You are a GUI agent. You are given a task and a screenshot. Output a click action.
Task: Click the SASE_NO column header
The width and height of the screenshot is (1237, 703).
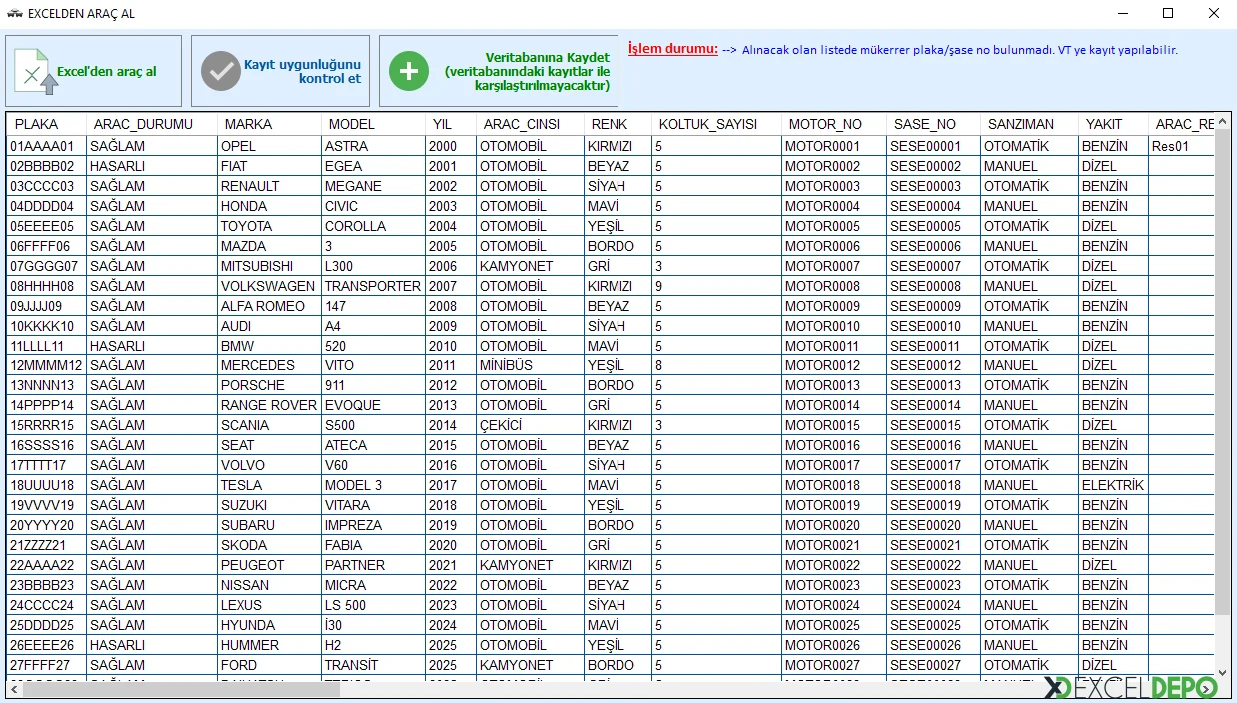click(924, 124)
